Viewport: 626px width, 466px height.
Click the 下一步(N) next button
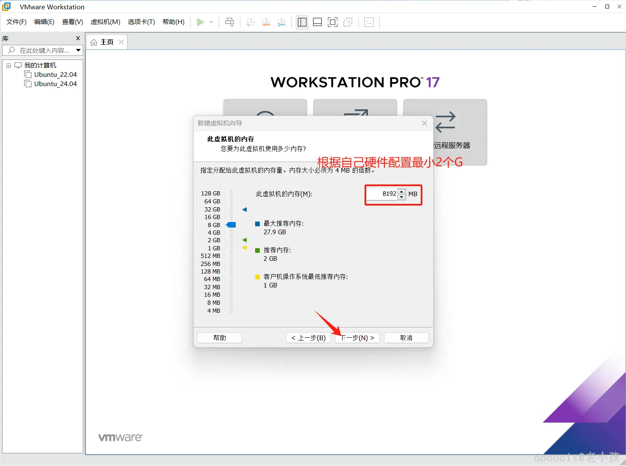[357, 338]
